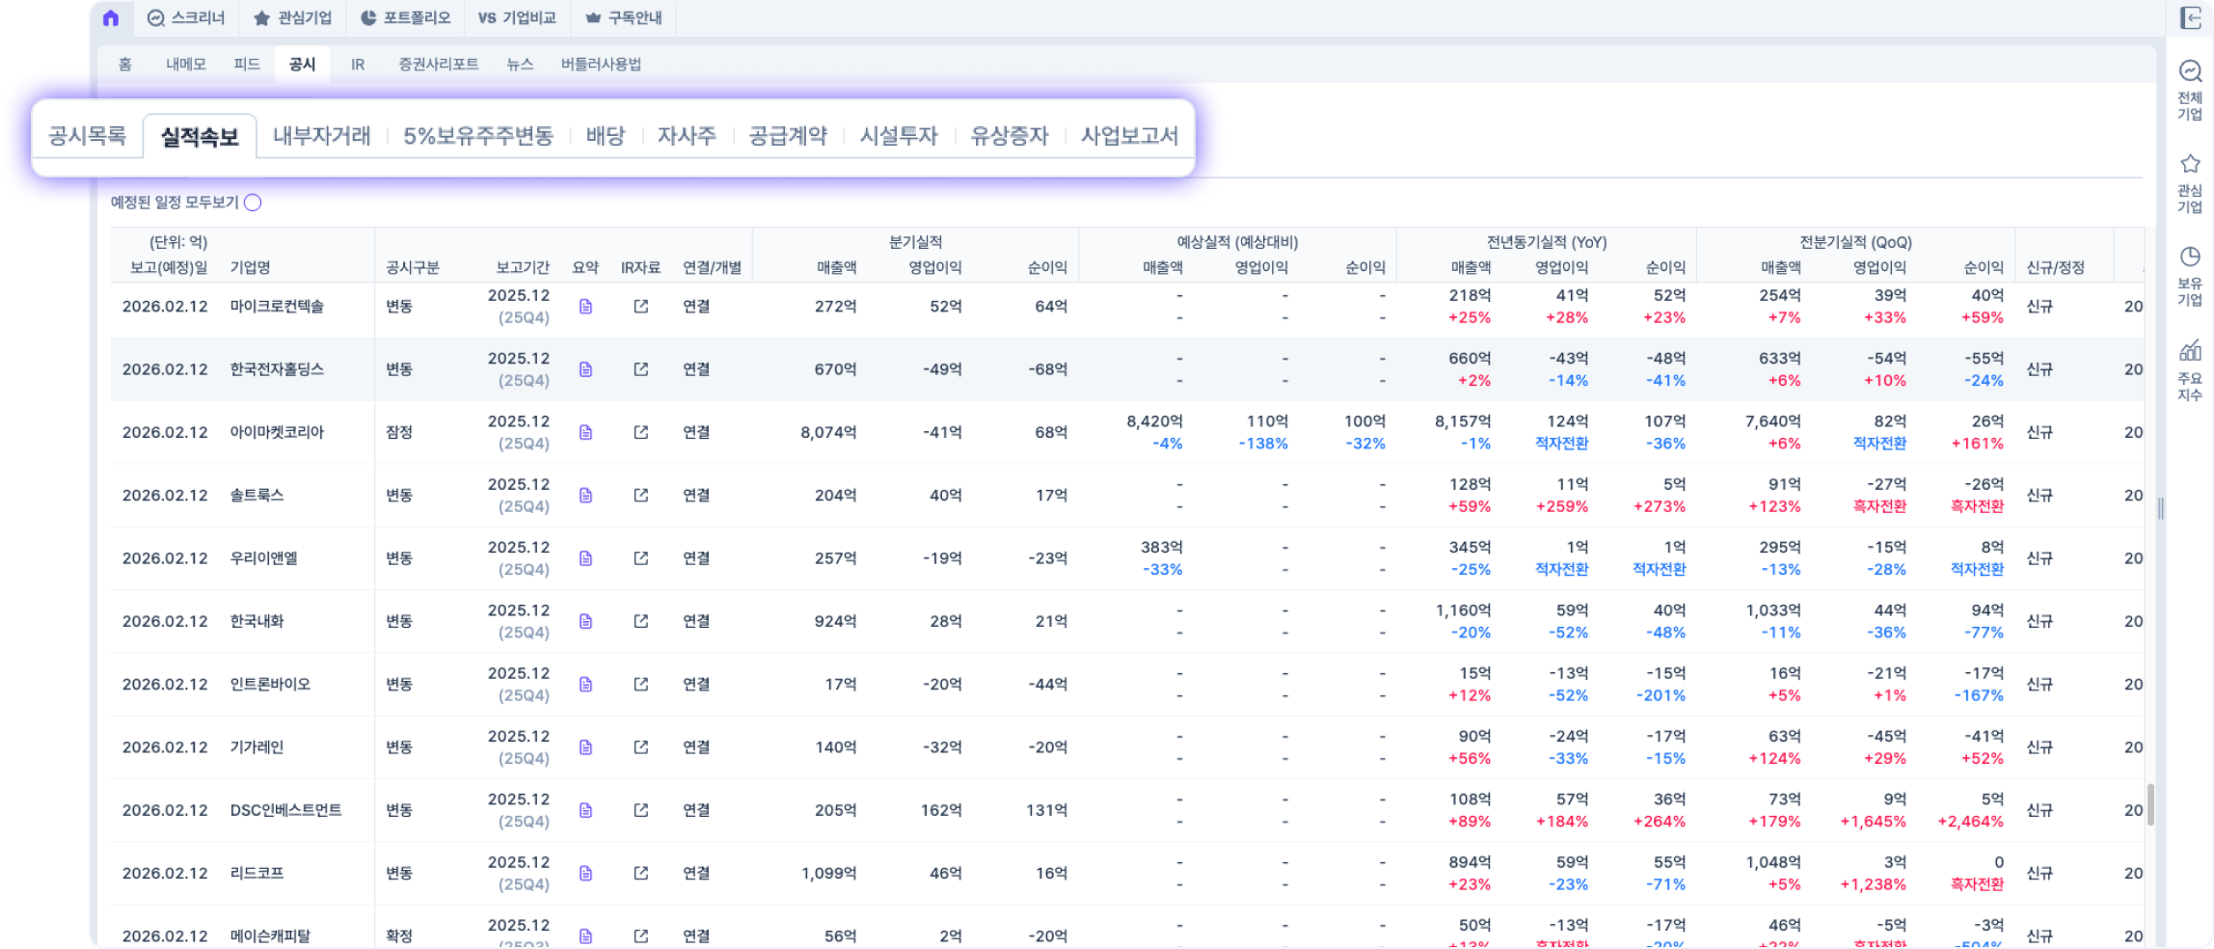Open IR external link icon for 아이마켓코리아
This screenshot has height=949, width=2214.
pyautogui.click(x=640, y=432)
